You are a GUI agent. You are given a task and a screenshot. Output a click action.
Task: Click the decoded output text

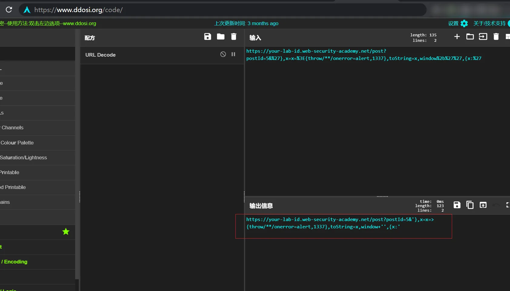tap(340, 223)
